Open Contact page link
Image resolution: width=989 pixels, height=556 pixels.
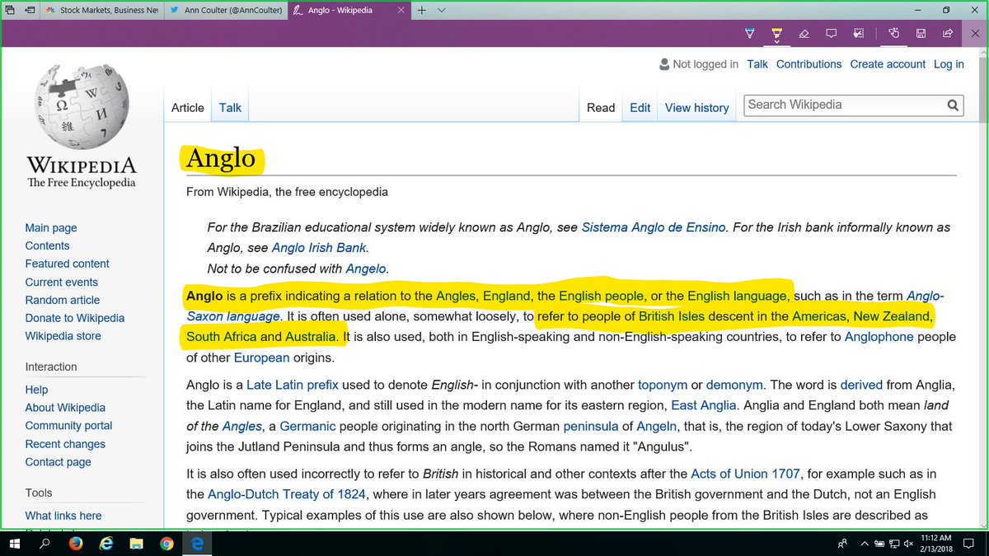click(x=58, y=463)
